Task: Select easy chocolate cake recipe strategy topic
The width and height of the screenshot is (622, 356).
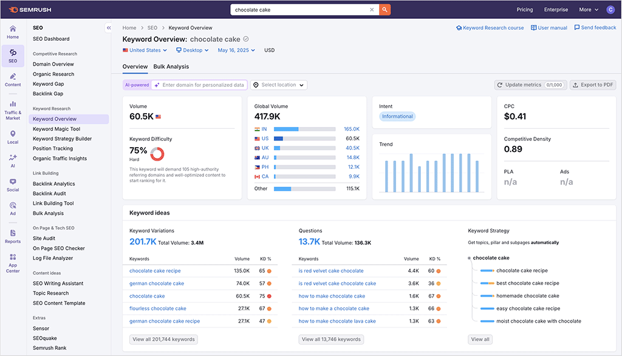Action: coord(528,309)
